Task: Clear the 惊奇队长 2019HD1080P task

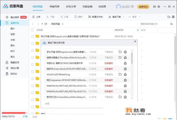Action: tap(125, 63)
